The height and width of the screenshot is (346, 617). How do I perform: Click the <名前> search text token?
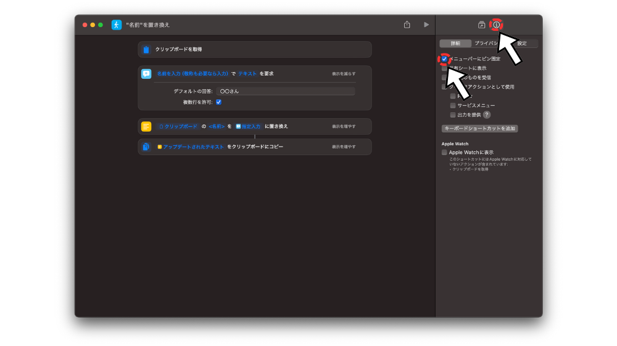point(217,126)
